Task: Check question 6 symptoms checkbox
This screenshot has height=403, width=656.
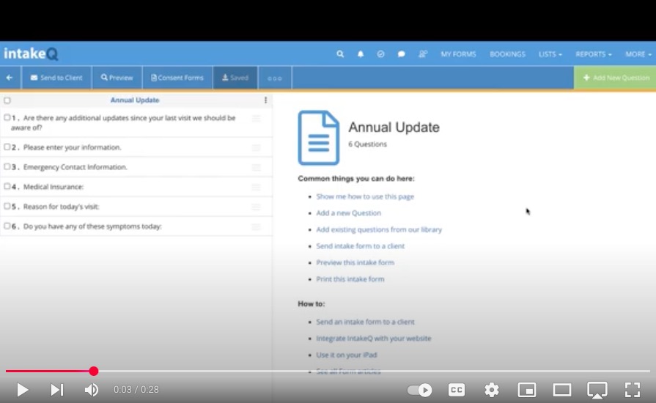Action: 7,226
